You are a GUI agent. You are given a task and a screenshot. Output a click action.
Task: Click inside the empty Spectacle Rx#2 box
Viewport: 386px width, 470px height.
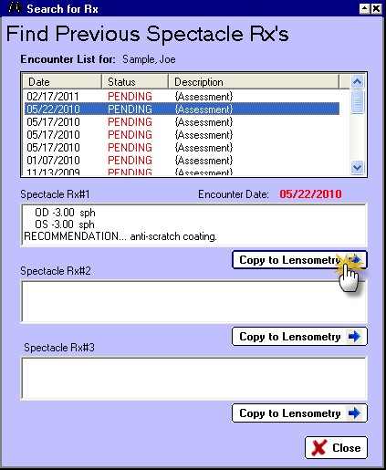[x=193, y=301]
